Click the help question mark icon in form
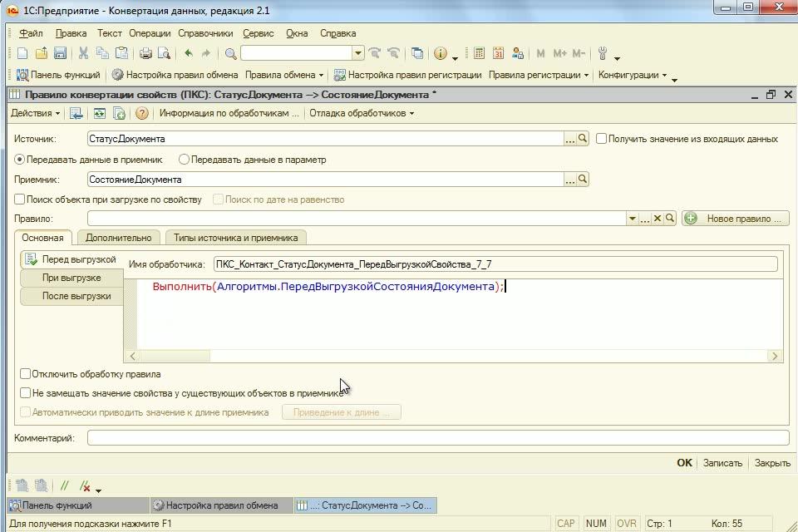 coord(142,113)
